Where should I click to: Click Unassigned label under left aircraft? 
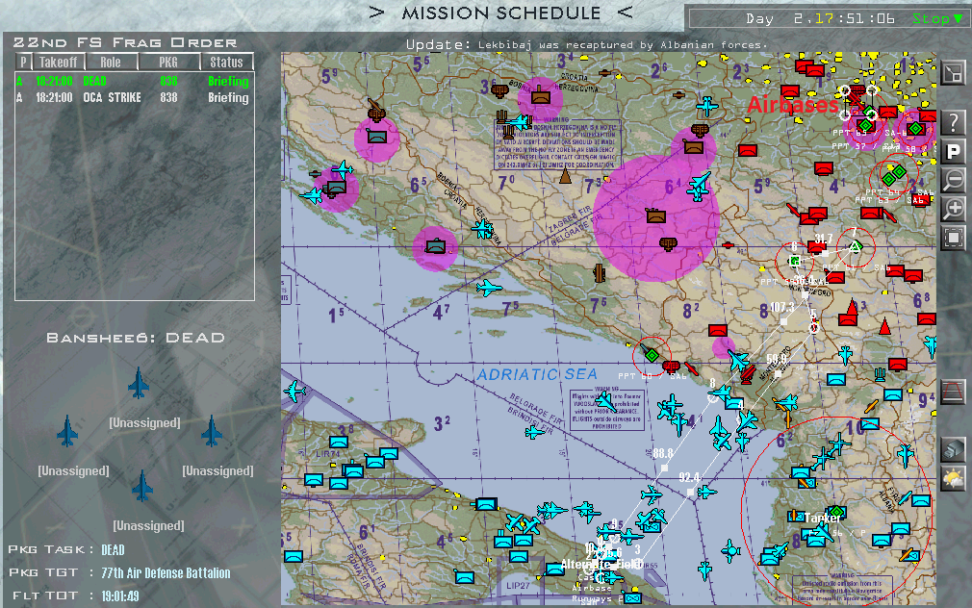pos(73,471)
